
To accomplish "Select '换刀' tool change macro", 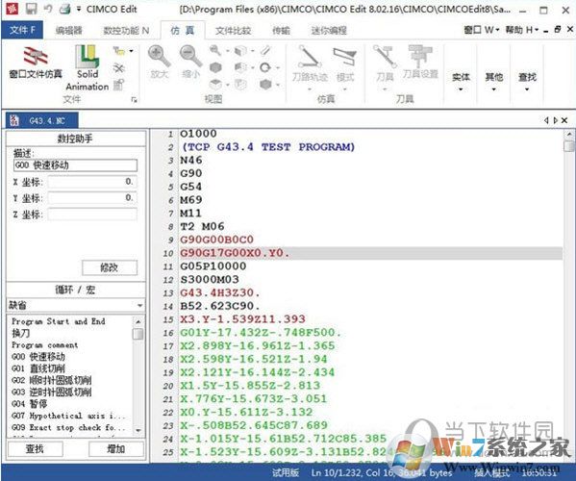I will pos(20,333).
